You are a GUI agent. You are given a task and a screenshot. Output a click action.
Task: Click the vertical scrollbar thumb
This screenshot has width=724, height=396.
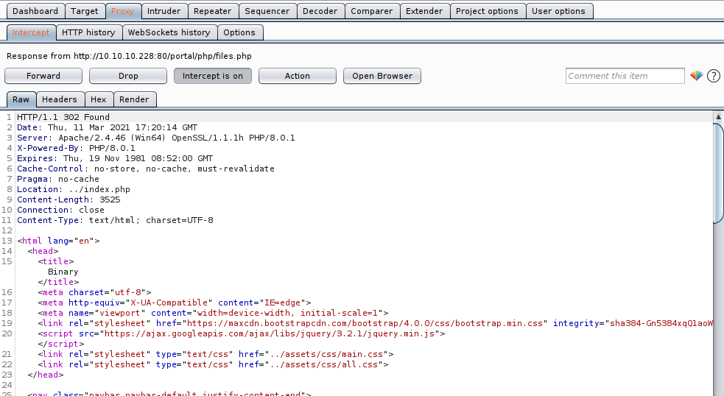pos(718,173)
